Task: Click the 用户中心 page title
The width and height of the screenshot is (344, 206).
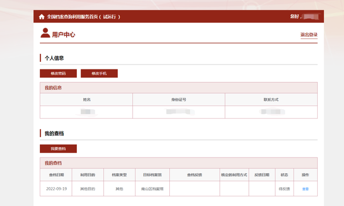Action: [x=63, y=35]
